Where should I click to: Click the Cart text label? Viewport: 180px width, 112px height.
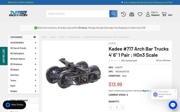[x=170, y=15]
